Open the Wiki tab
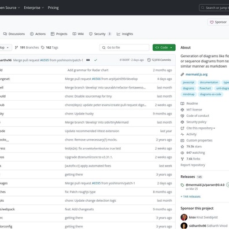The height and width of the screenshot is (229, 229). pos(78,34)
